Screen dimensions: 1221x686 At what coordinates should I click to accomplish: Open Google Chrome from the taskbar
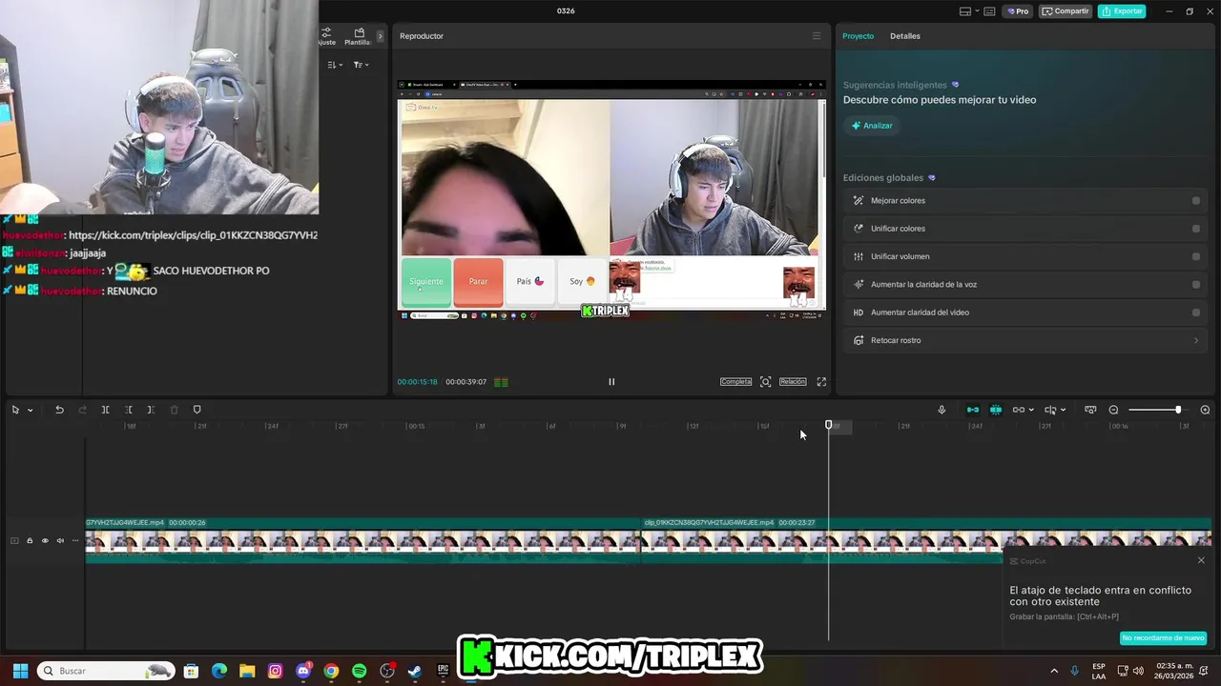tap(331, 671)
